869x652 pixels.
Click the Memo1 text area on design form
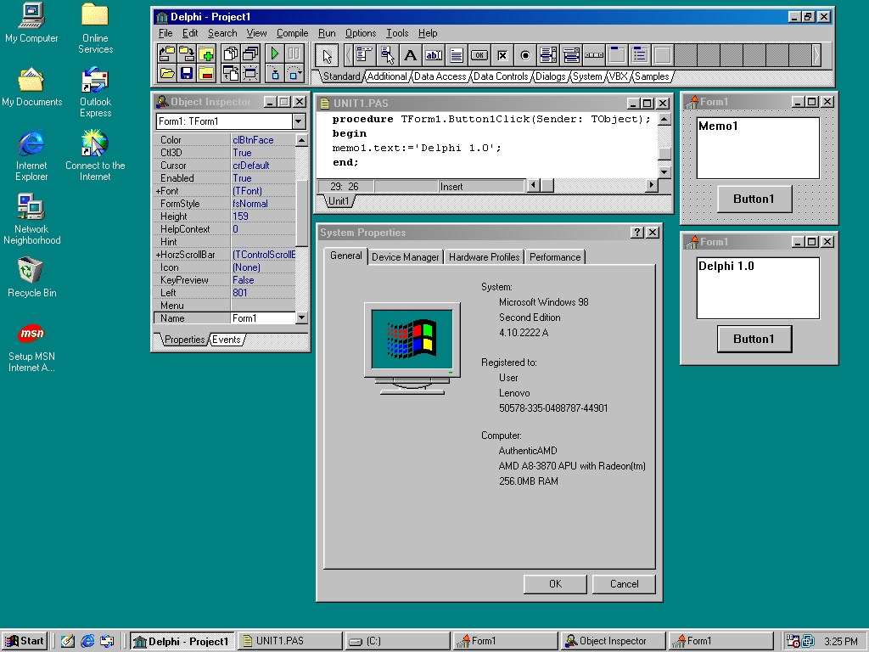(x=758, y=148)
